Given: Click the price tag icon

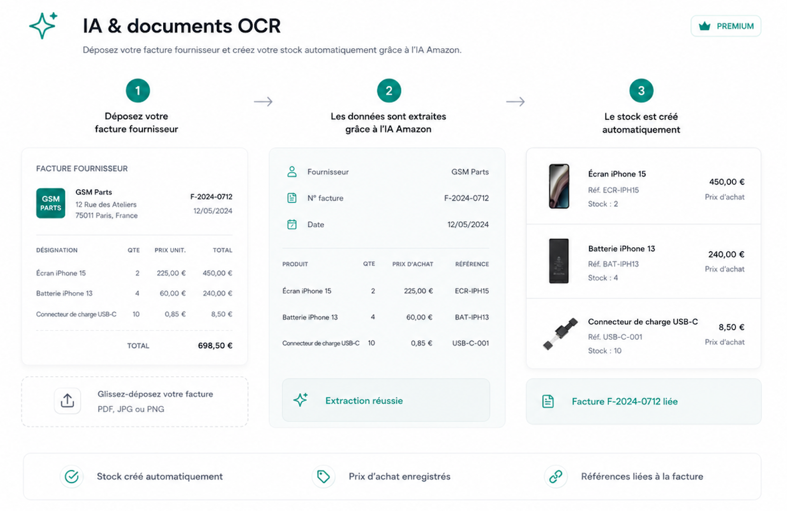Looking at the screenshot, I should 323,476.
